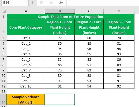Select the Cat_1 cell

click(26, 38)
